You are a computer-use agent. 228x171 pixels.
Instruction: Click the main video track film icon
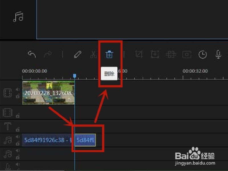pos(8,93)
